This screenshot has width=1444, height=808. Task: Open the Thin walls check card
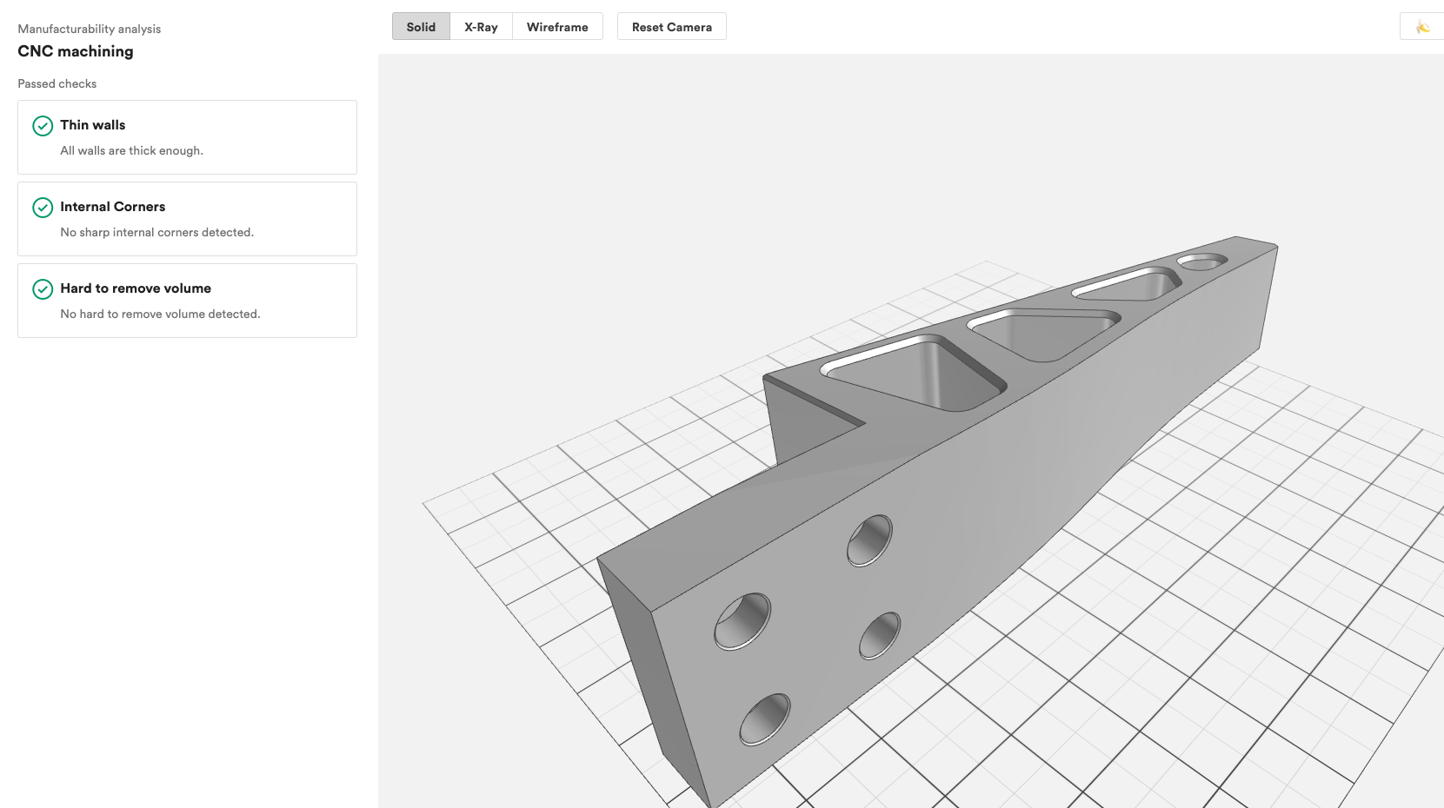(187, 137)
